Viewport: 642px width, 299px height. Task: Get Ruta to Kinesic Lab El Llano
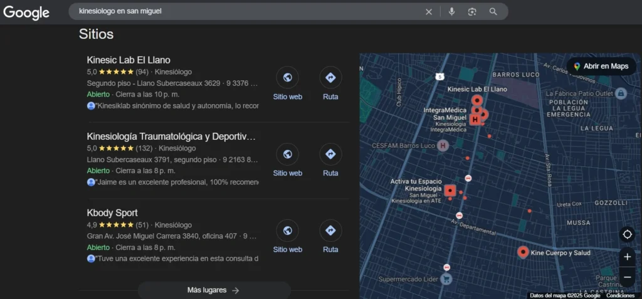click(x=330, y=83)
